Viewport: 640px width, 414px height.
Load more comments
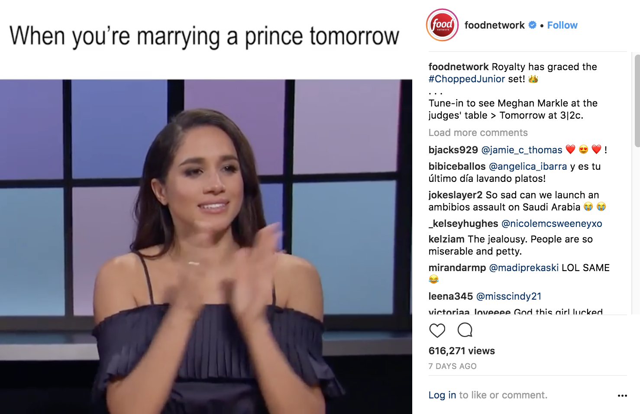pos(478,133)
